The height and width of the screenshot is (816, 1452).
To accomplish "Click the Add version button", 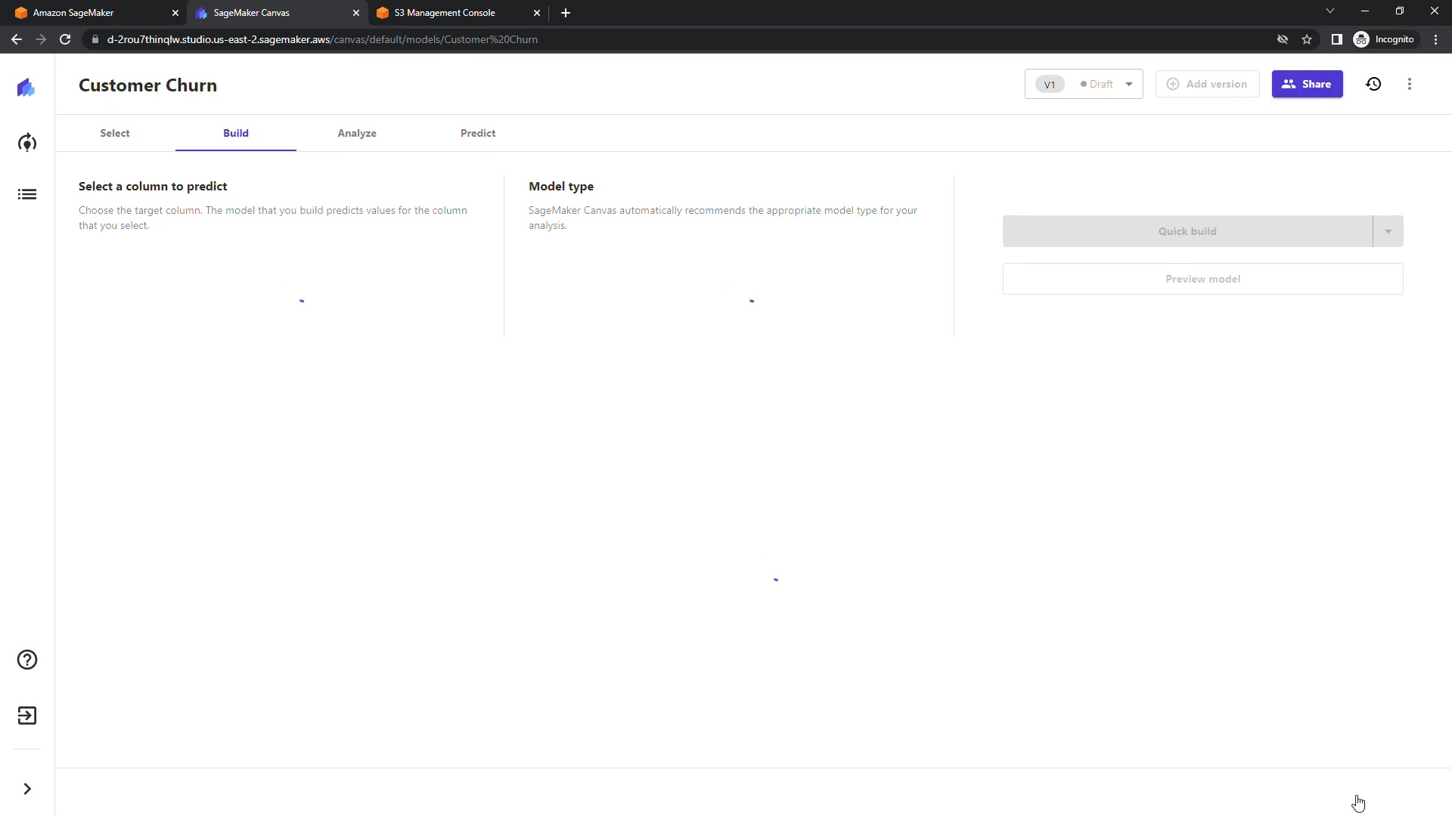I will [x=1207, y=84].
